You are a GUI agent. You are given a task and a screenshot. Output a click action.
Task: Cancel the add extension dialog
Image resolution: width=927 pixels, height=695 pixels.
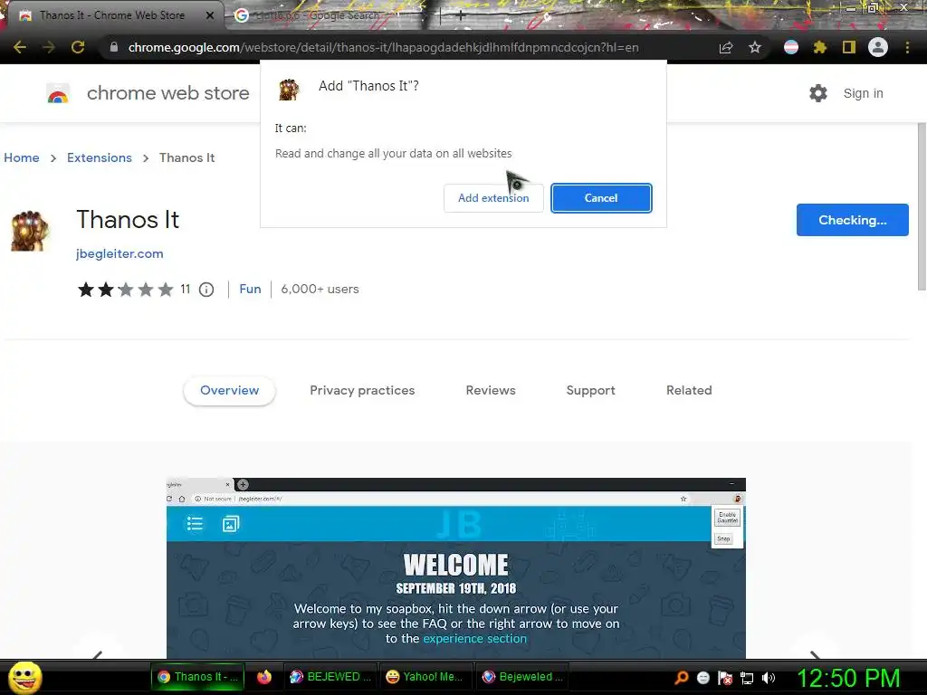[x=601, y=198]
